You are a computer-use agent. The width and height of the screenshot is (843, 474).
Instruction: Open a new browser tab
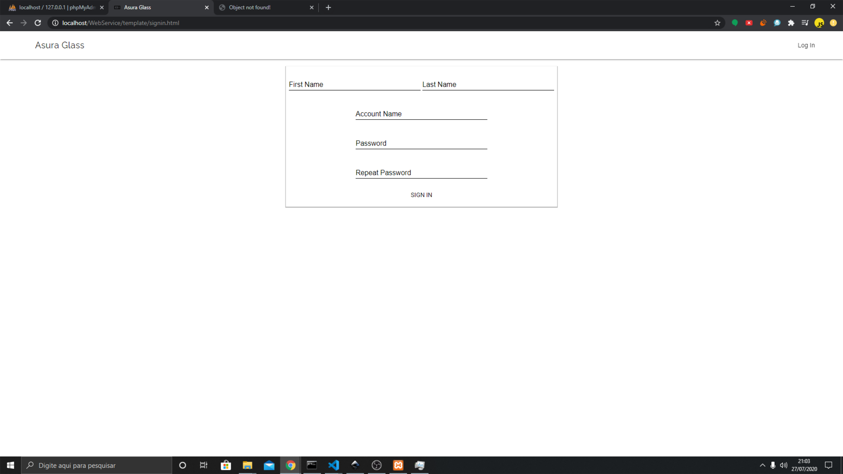328,7
